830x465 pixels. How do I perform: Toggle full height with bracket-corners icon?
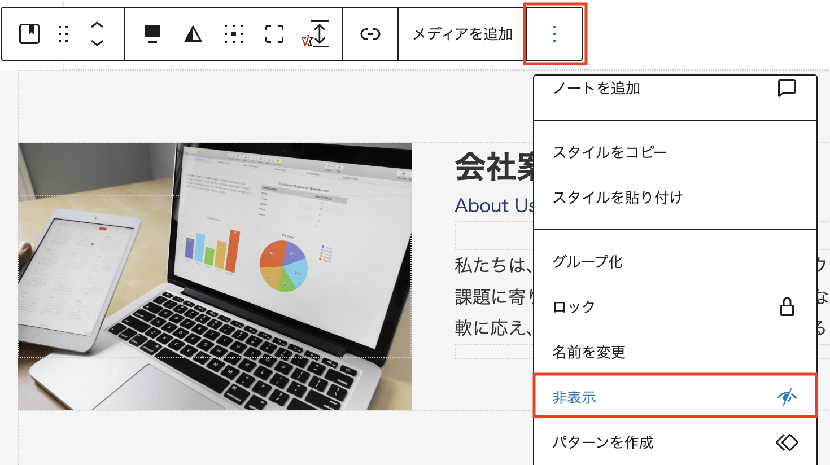(x=274, y=34)
